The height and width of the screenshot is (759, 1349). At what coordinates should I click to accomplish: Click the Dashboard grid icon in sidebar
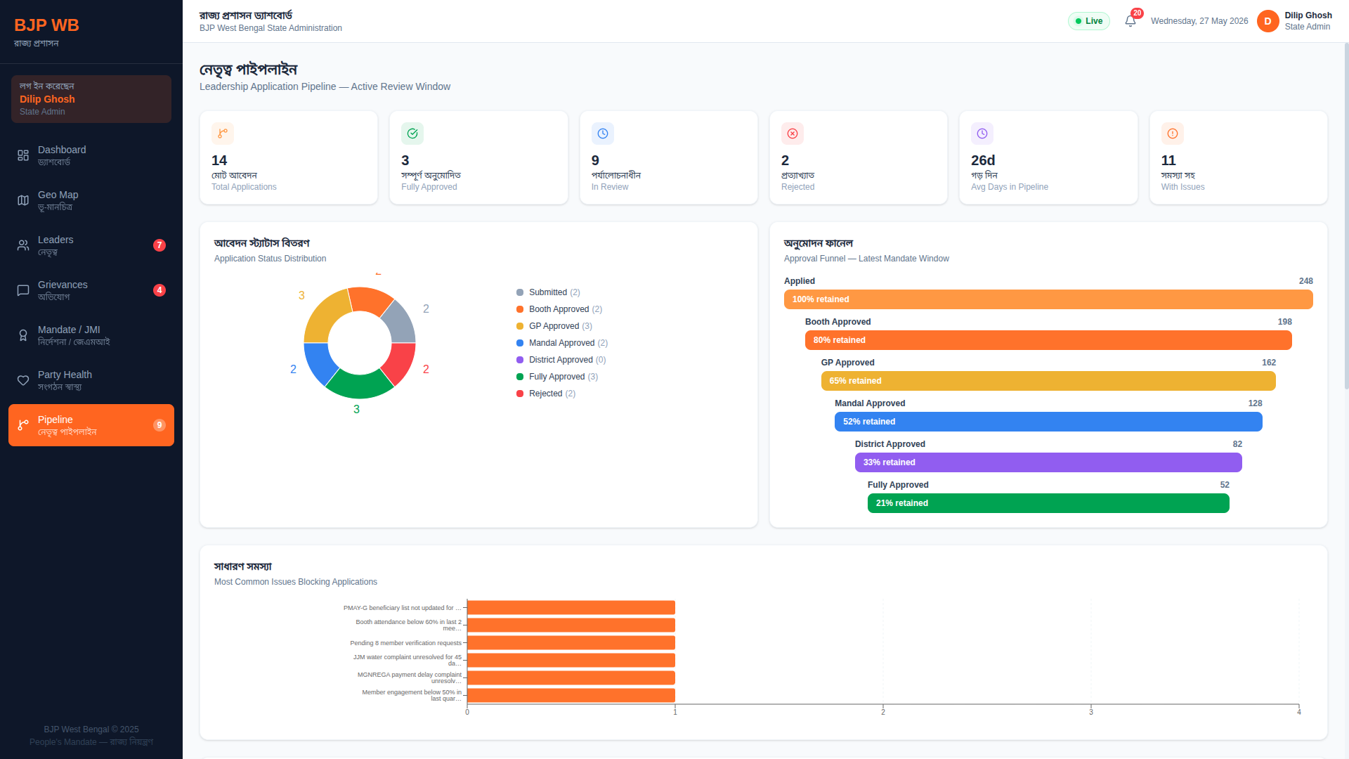[x=23, y=155]
